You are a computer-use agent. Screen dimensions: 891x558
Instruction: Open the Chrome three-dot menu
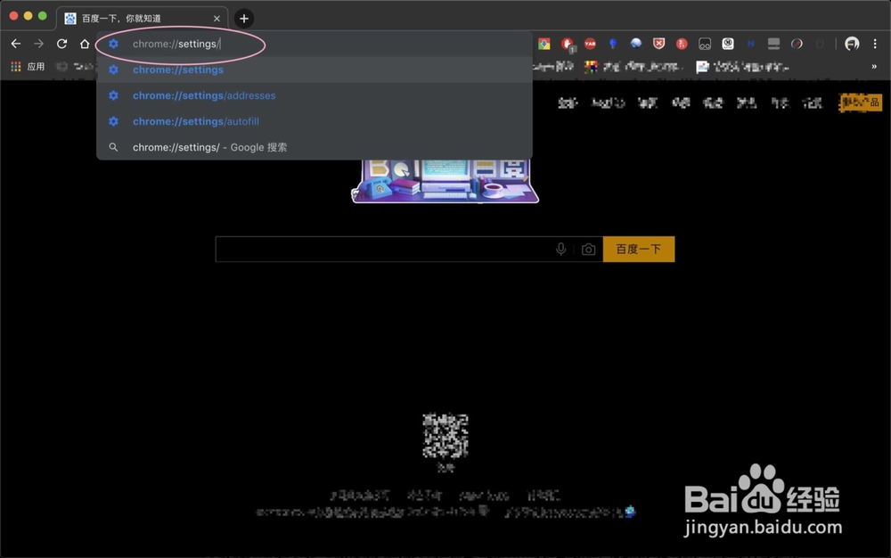[x=876, y=43]
